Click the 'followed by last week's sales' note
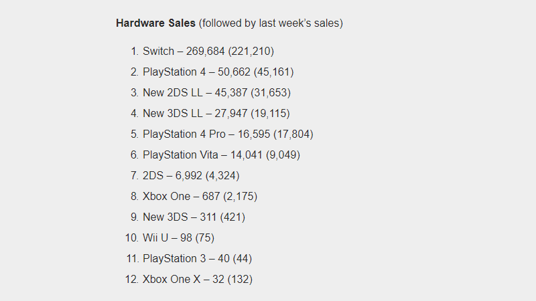 (x=271, y=23)
